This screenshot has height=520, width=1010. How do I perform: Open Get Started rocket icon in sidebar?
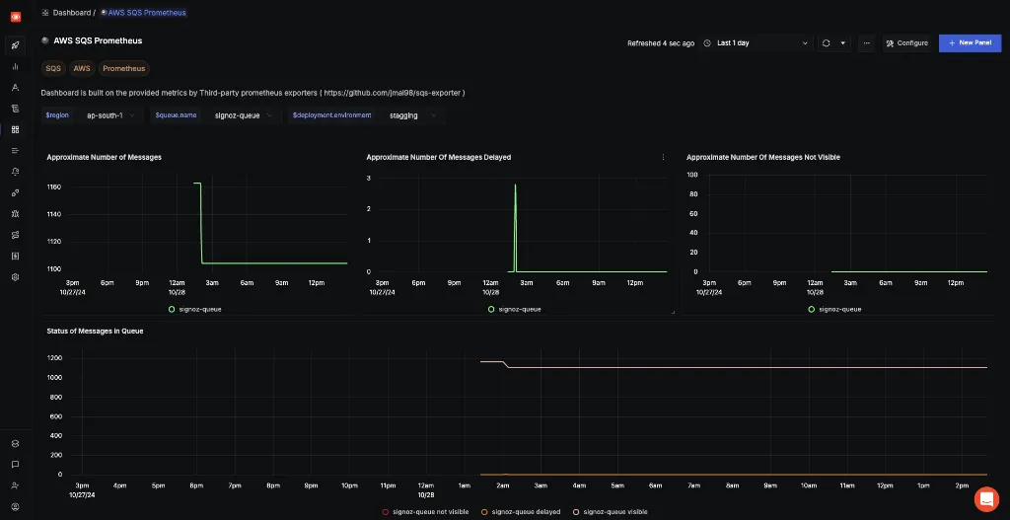click(16, 45)
